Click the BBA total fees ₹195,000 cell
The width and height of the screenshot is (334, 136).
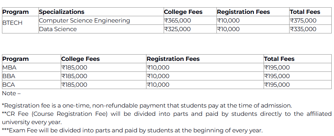pos(277,76)
